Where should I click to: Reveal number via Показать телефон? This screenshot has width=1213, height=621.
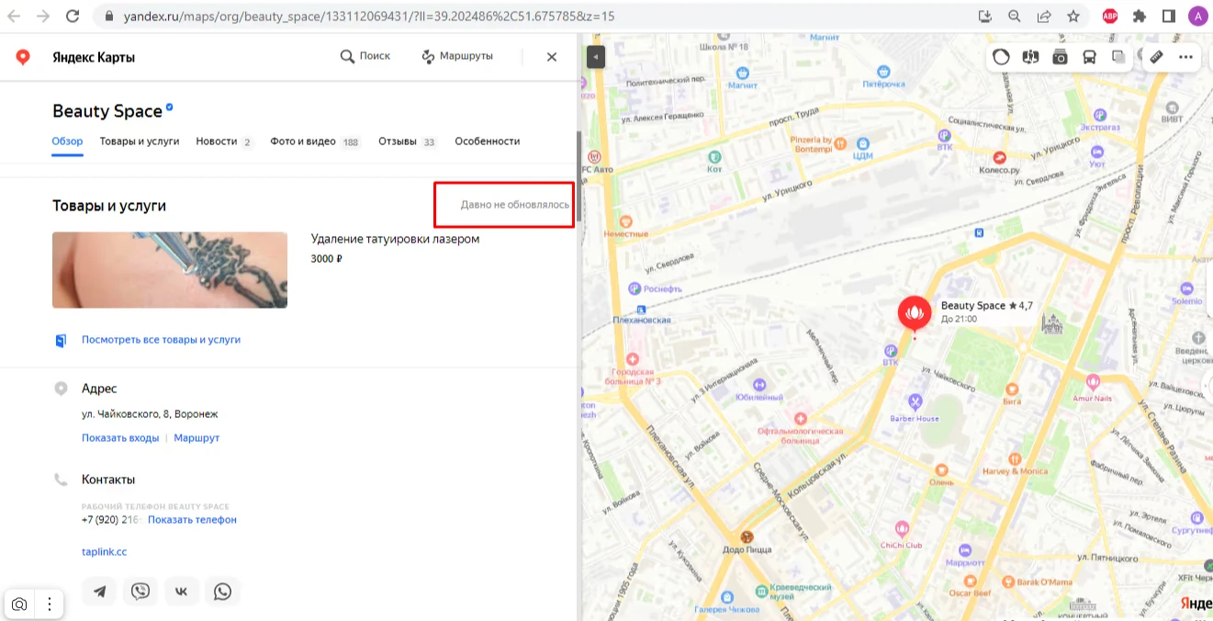192,520
